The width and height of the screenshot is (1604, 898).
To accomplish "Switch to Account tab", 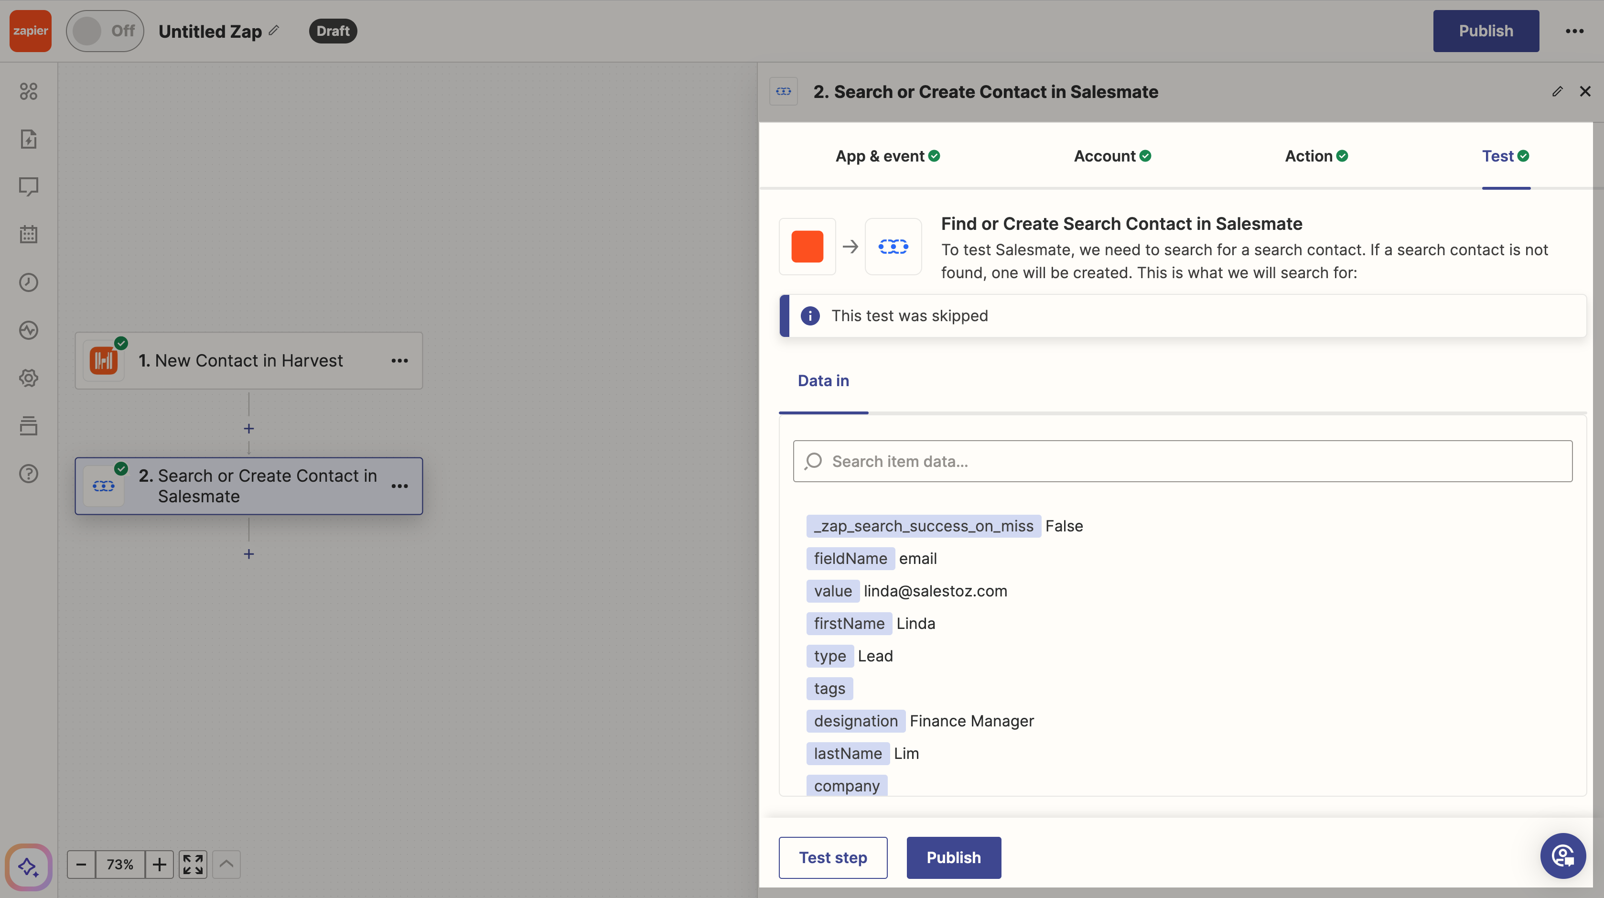I will (1112, 156).
